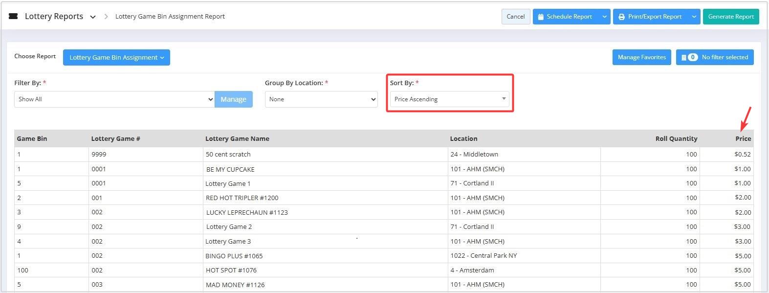
Task: Open the Lottery Game Bin Assignment report chooser
Action: 116,57
